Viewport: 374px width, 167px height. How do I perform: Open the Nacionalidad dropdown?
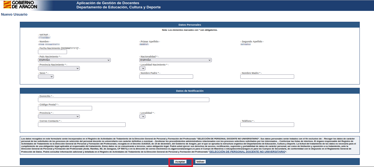click(175, 60)
